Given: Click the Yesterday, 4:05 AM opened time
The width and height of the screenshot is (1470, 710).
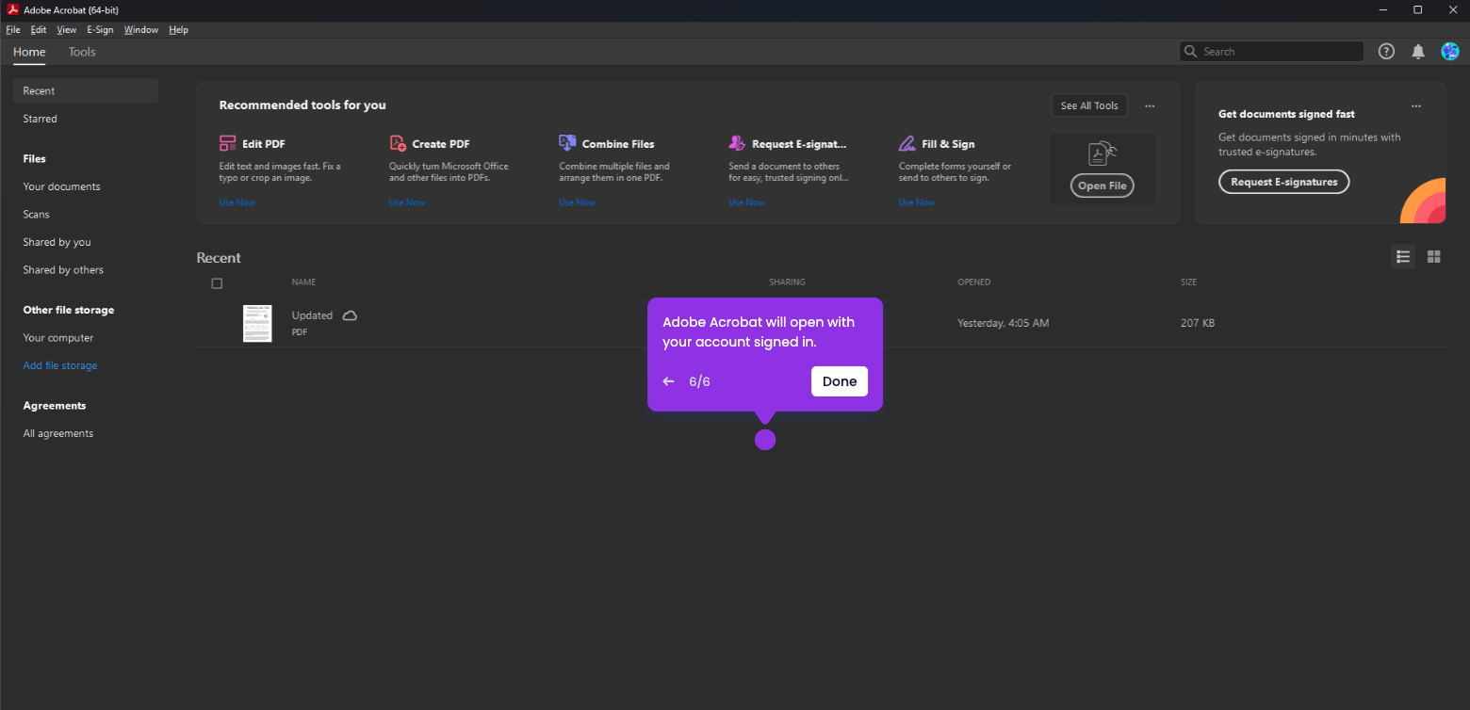Looking at the screenshot, I should click(1004, 323).
